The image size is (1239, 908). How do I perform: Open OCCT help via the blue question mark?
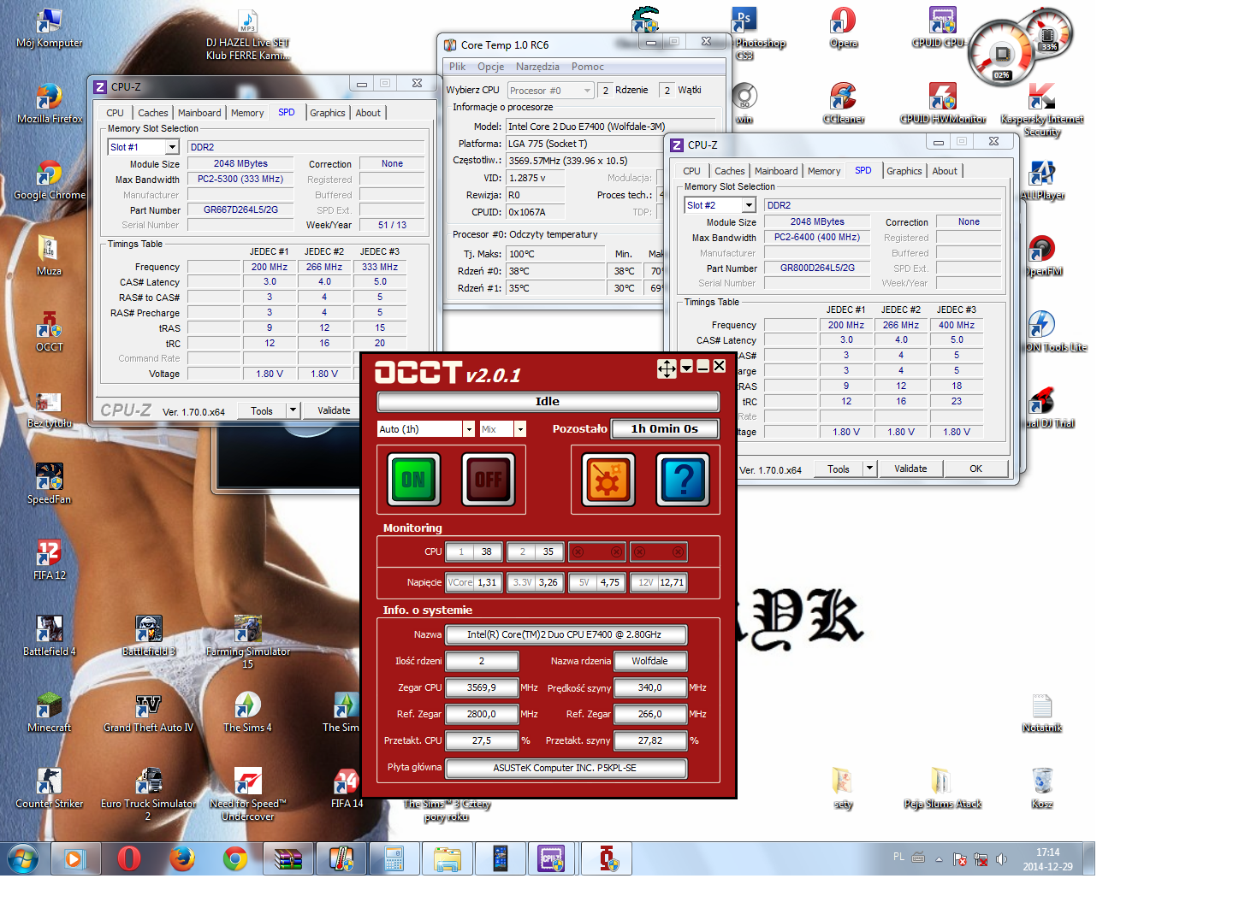(683, 479)
